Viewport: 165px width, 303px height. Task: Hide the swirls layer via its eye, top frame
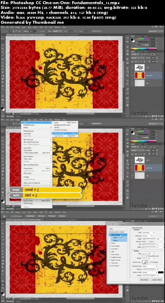click(132, 67)
